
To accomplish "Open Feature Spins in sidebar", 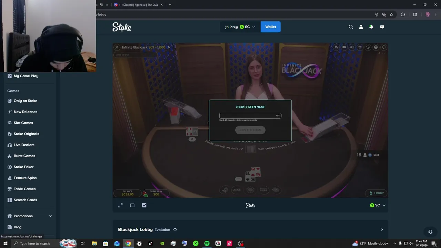I will tap(25, 178).
